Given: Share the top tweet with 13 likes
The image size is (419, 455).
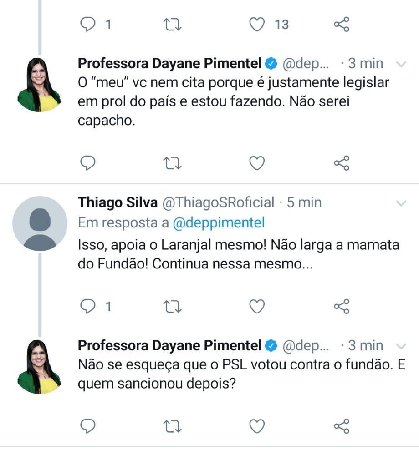Looking at the screenshot, I should pos(342,25).
